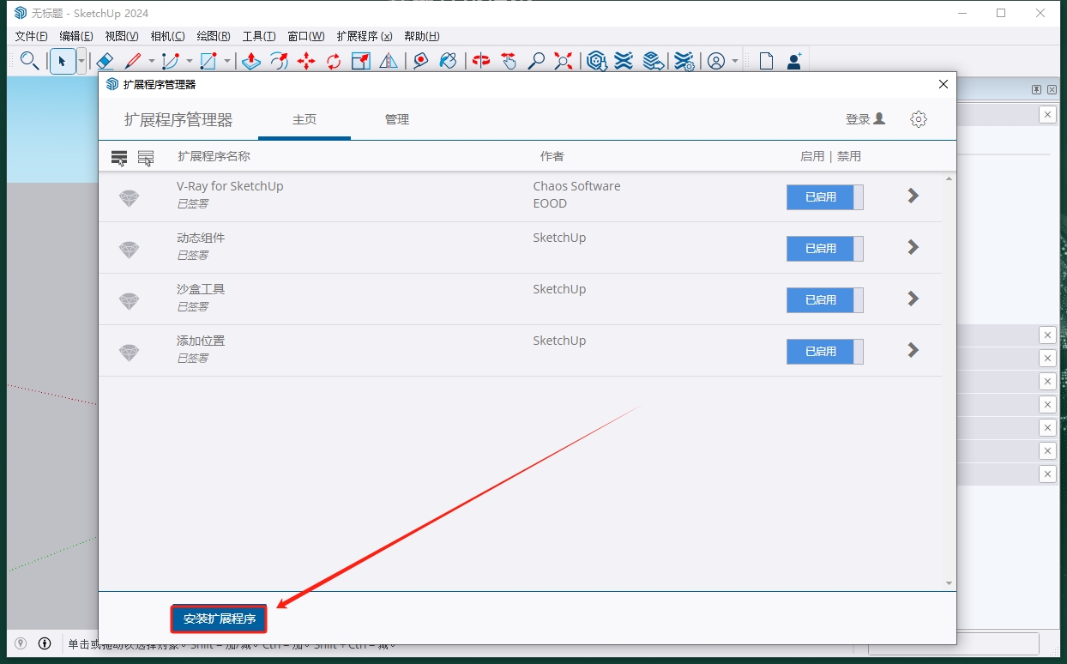The height and width of the screenshot is (664, 1067).
Task: Click the 扩展程序名称 column header
Action: 214,156
